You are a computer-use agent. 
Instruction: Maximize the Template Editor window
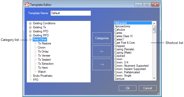(x=147, y=5)
